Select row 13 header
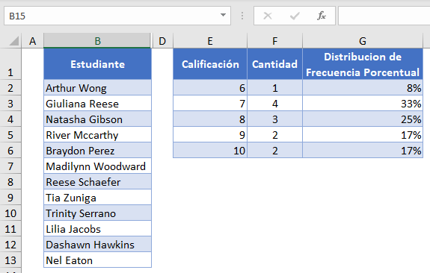Viewport: 430px width, 273px height. tap(10, 260)
